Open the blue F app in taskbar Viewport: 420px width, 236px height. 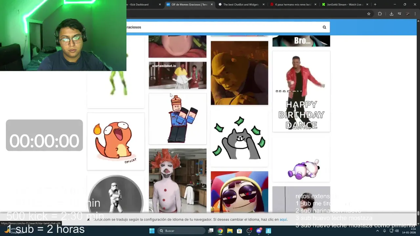pyautogui.click(x=268, y=231)
